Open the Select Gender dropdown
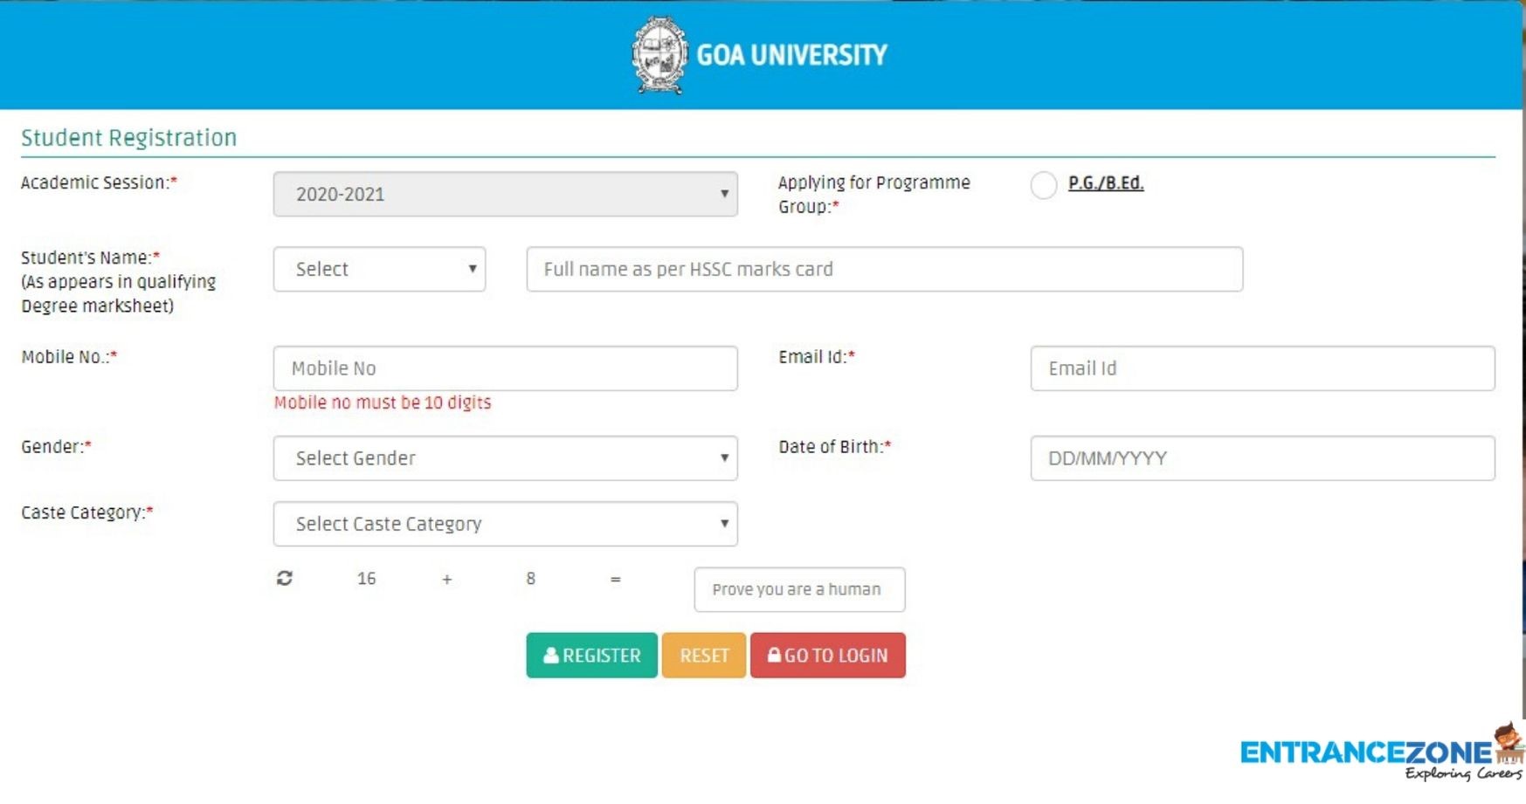 tap(505, 457)
